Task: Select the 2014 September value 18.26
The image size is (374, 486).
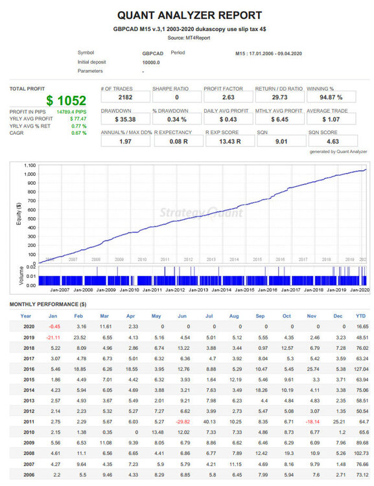Action: (261, 390)
